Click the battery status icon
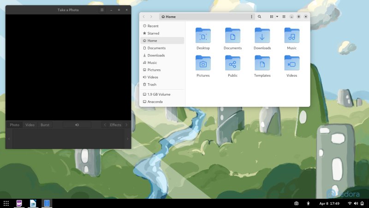This screenshot has width=369, height=208. [x=362, y=203]
